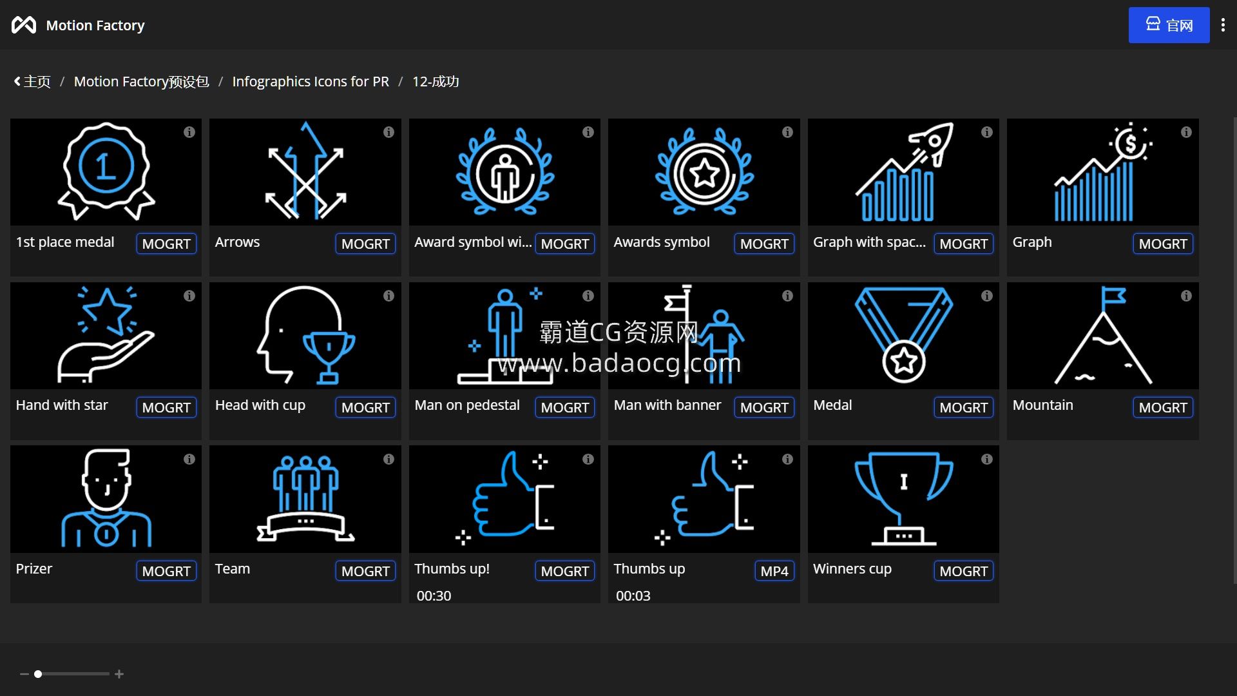Click the 'Thumbs up!' title text

click(x=452, y=569)
